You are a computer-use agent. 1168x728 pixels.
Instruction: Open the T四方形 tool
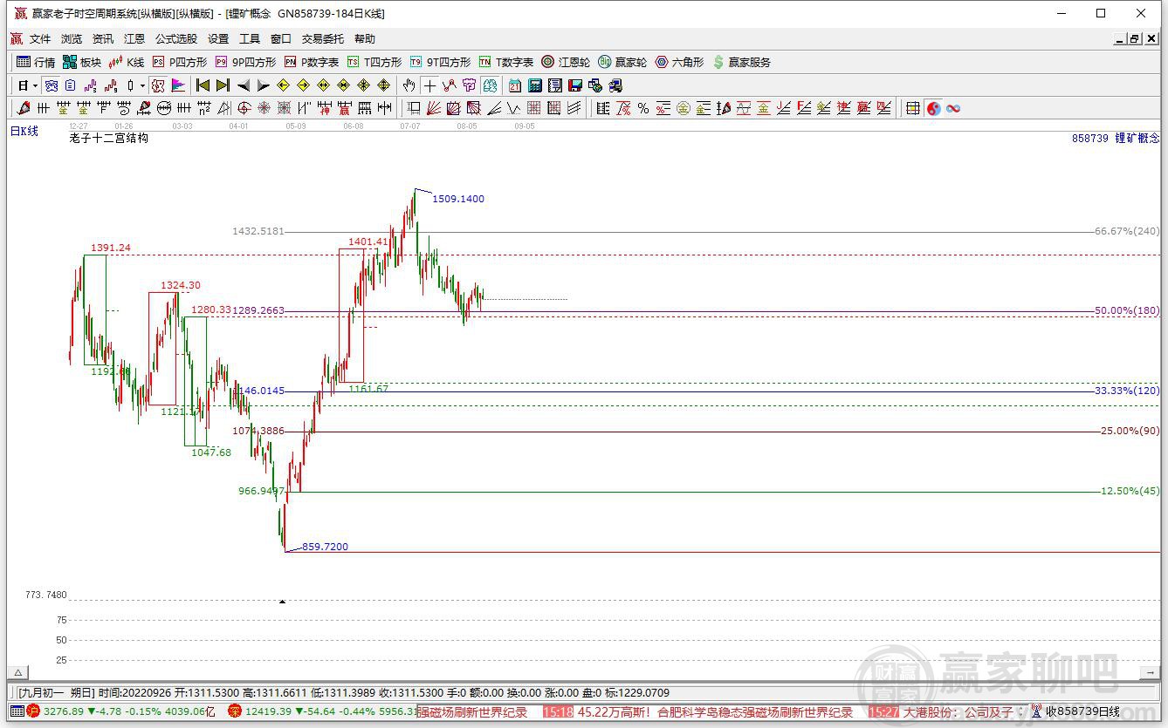click(x=374, y=62)
